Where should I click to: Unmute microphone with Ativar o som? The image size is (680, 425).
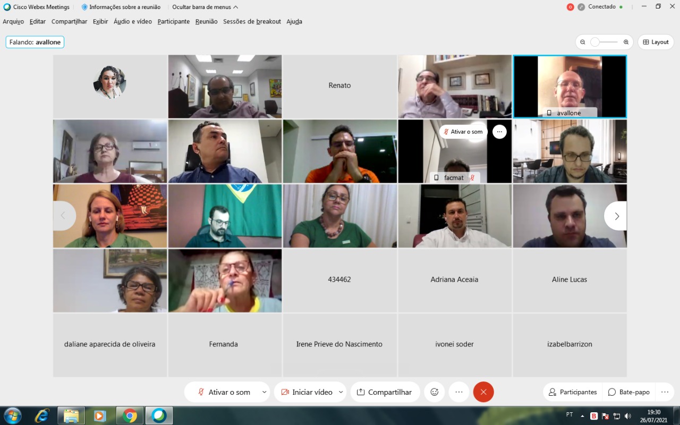224,392
